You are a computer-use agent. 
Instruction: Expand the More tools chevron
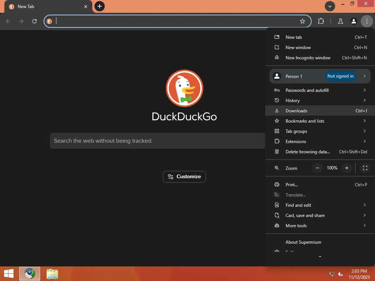364,225
